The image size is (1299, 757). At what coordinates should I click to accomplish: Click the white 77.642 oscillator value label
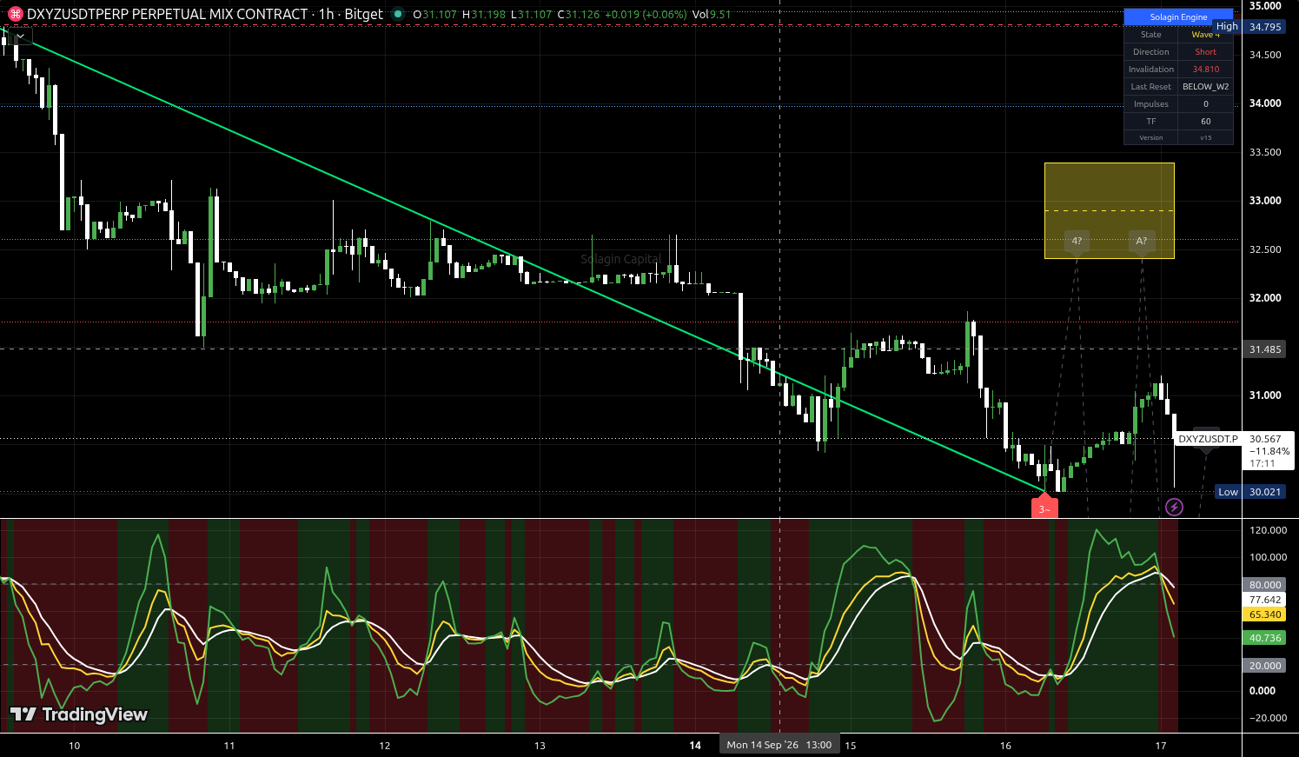pyautogui.click(x=1264, y=600)
